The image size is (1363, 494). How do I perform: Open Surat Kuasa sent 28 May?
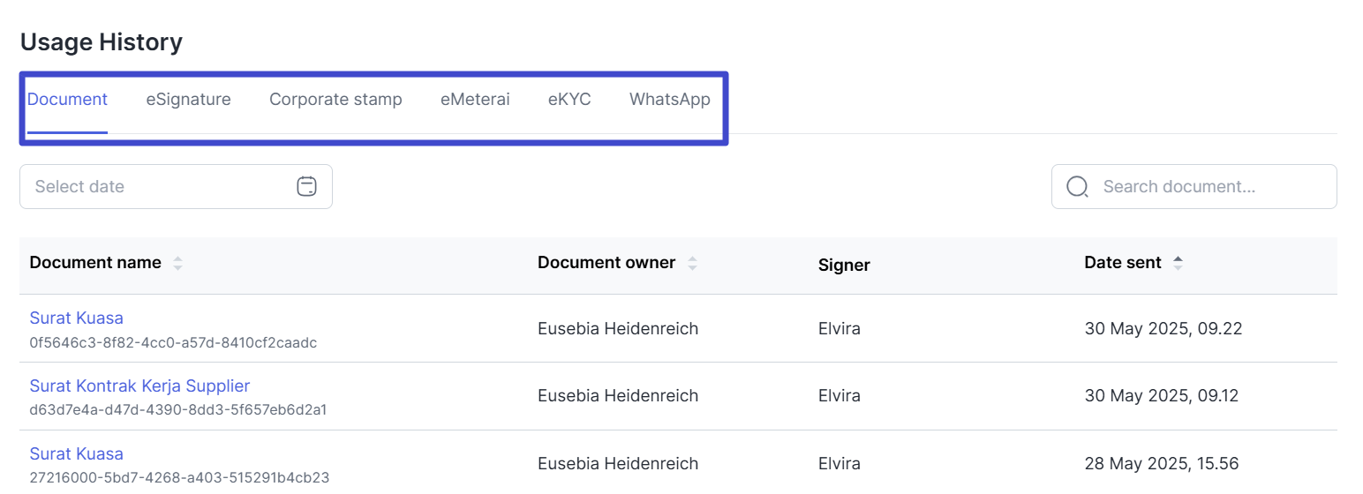coord(76,453)
